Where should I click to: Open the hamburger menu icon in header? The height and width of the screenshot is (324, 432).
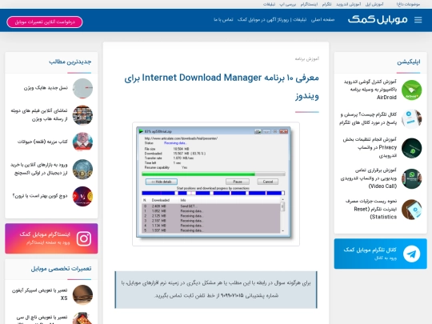pos(418,20)
